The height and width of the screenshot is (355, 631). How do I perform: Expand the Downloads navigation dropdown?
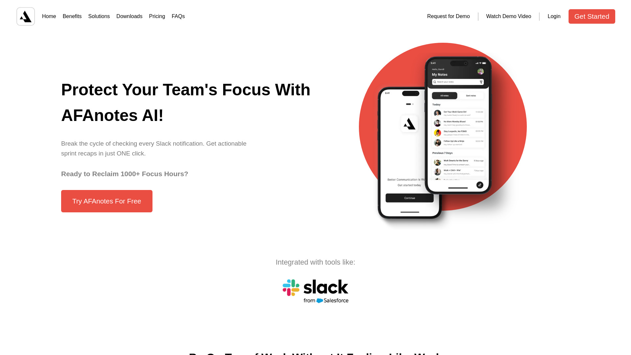129,16
